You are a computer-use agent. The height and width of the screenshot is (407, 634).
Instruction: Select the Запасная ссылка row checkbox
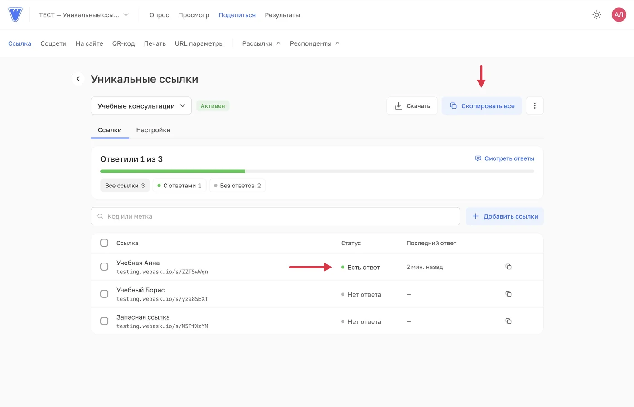[104, 321]
